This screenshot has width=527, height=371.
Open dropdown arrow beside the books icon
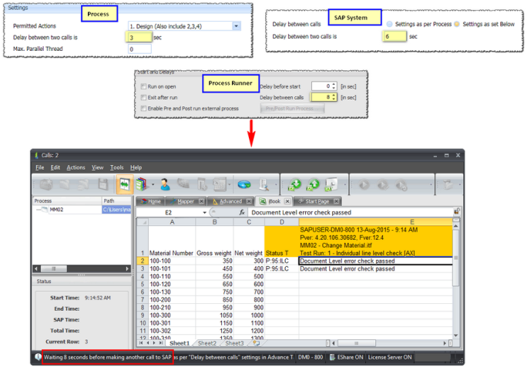153,184
